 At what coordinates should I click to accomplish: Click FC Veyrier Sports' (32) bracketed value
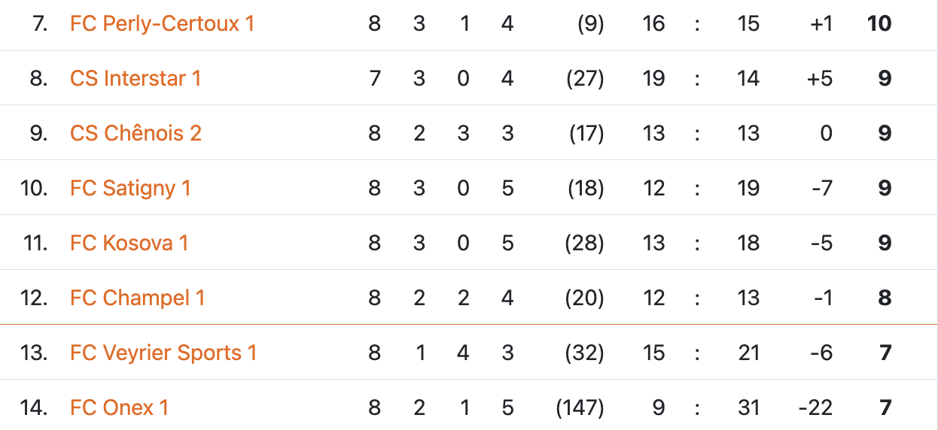point(585,353)
